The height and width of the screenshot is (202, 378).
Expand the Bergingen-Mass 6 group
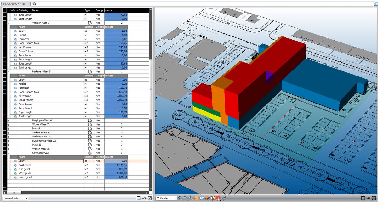[x=9, y=121]
